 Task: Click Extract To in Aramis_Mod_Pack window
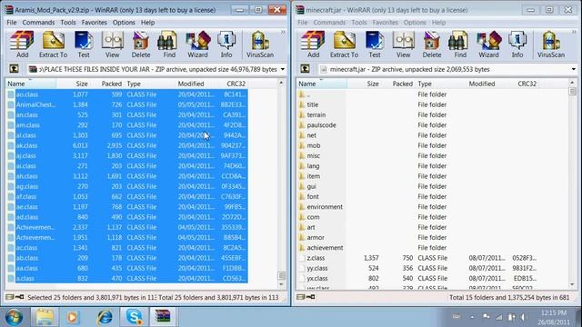pos(53,45)
